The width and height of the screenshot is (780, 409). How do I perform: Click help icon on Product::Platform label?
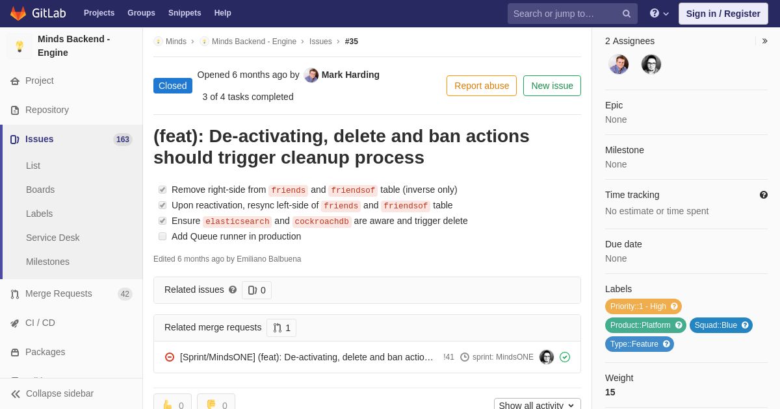679,325
